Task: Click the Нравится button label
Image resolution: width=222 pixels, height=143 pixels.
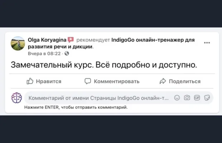Action: coord(49,82)
